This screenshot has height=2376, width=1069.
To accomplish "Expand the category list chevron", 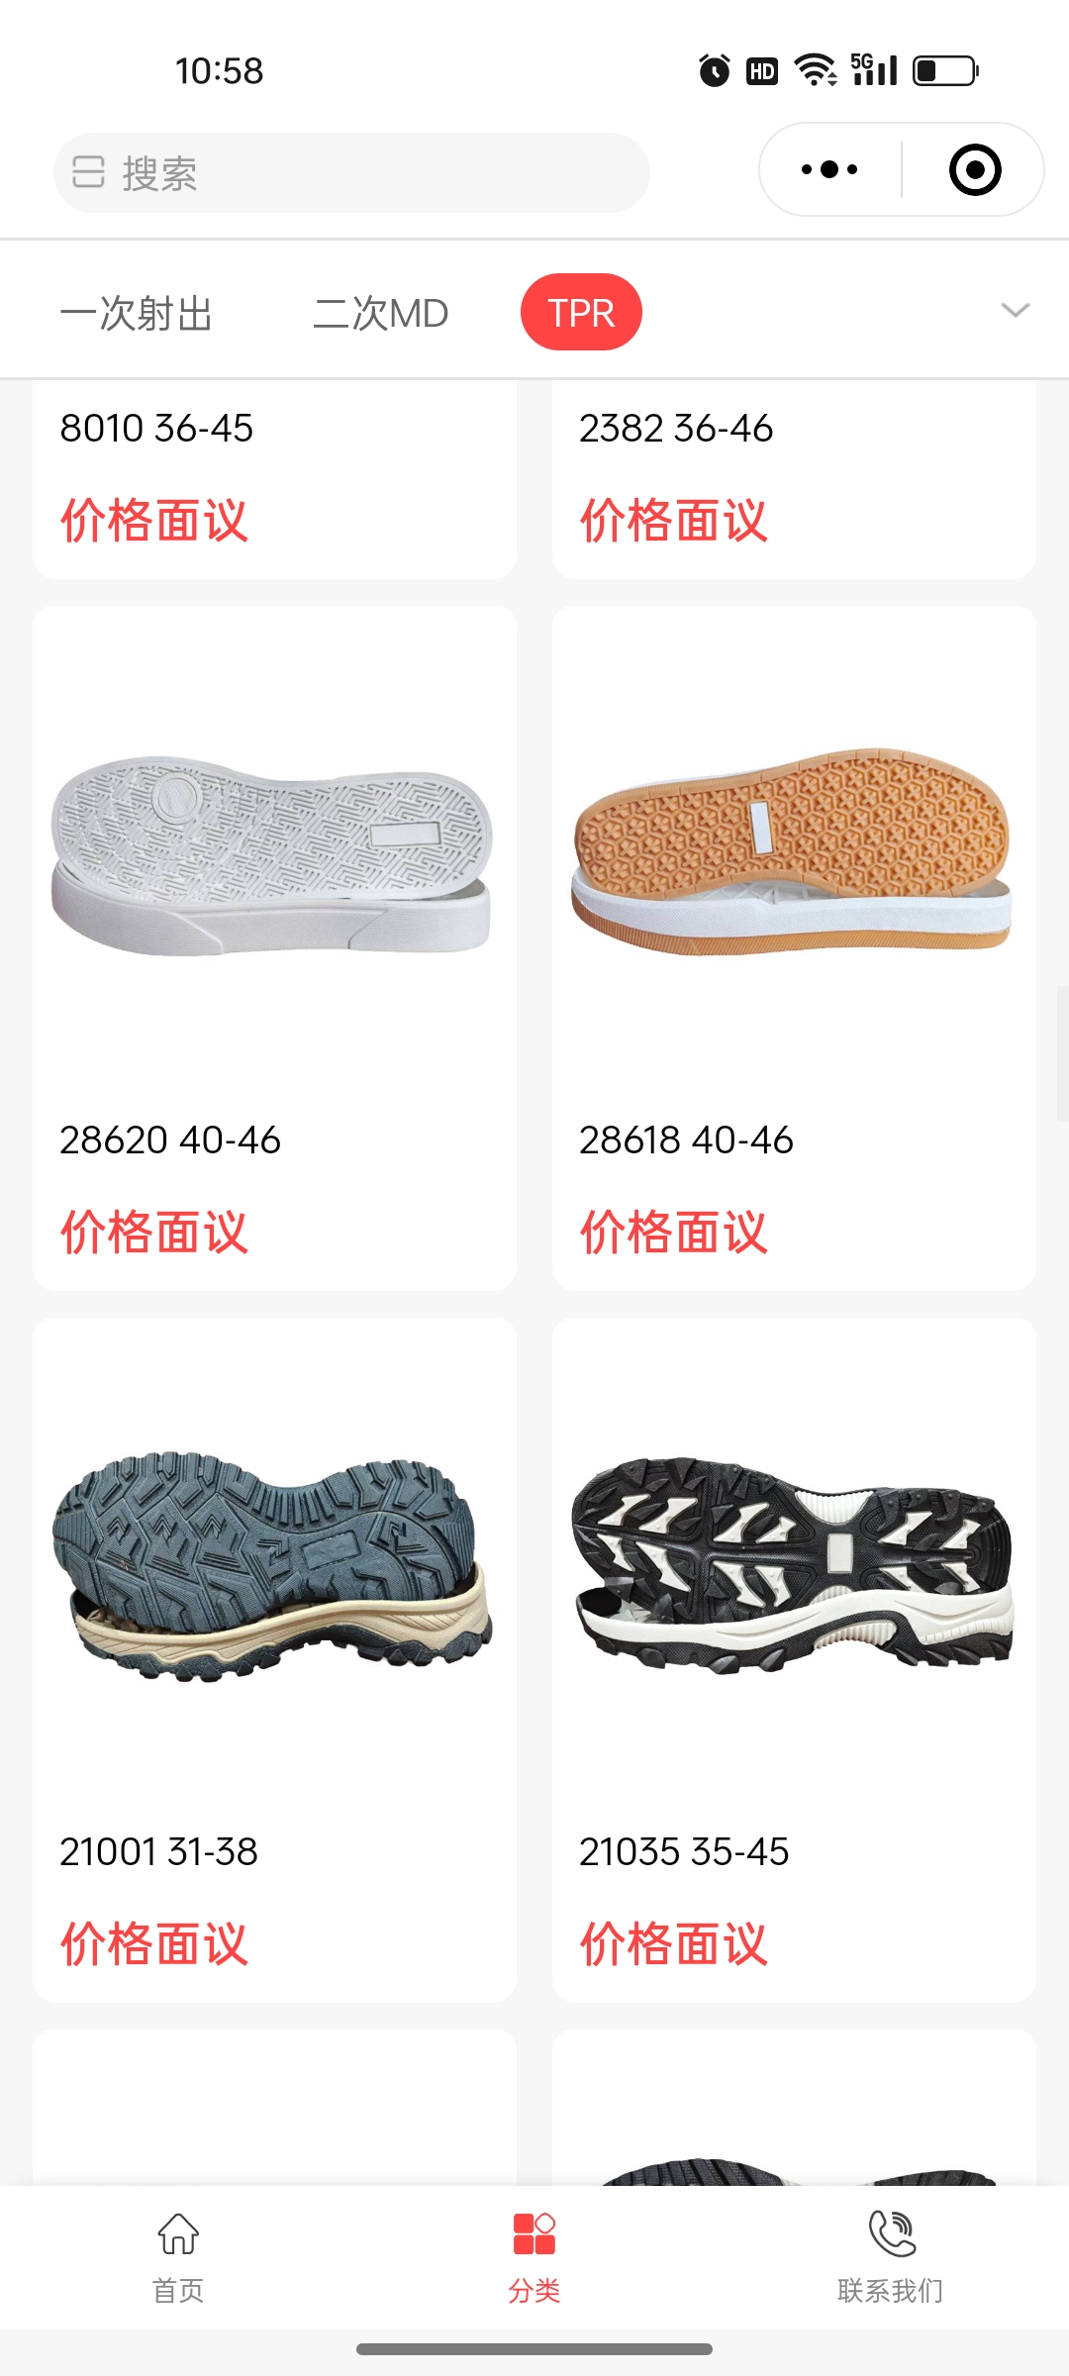I will pyautogui.click(x=1016, y=311).
